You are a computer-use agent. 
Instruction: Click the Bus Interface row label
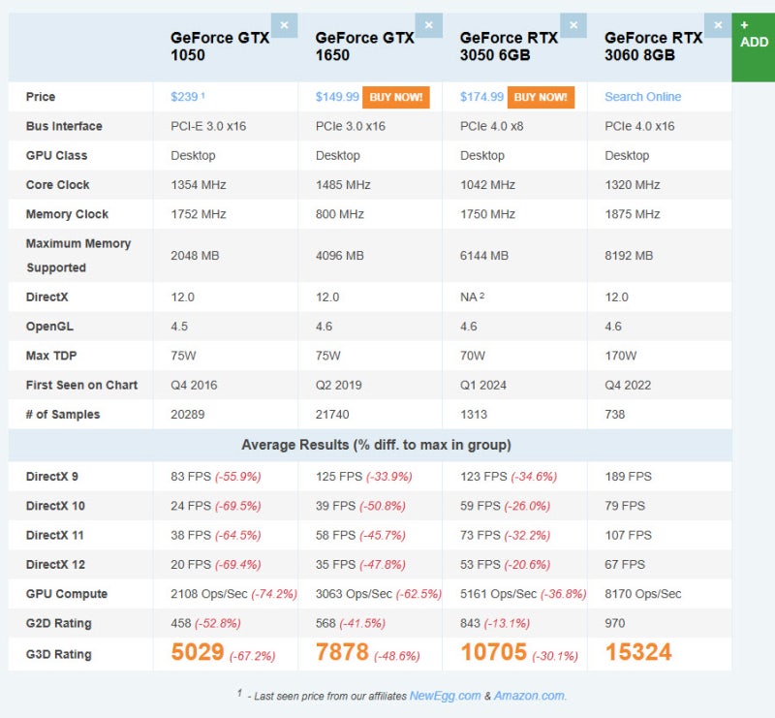point(64,126)
